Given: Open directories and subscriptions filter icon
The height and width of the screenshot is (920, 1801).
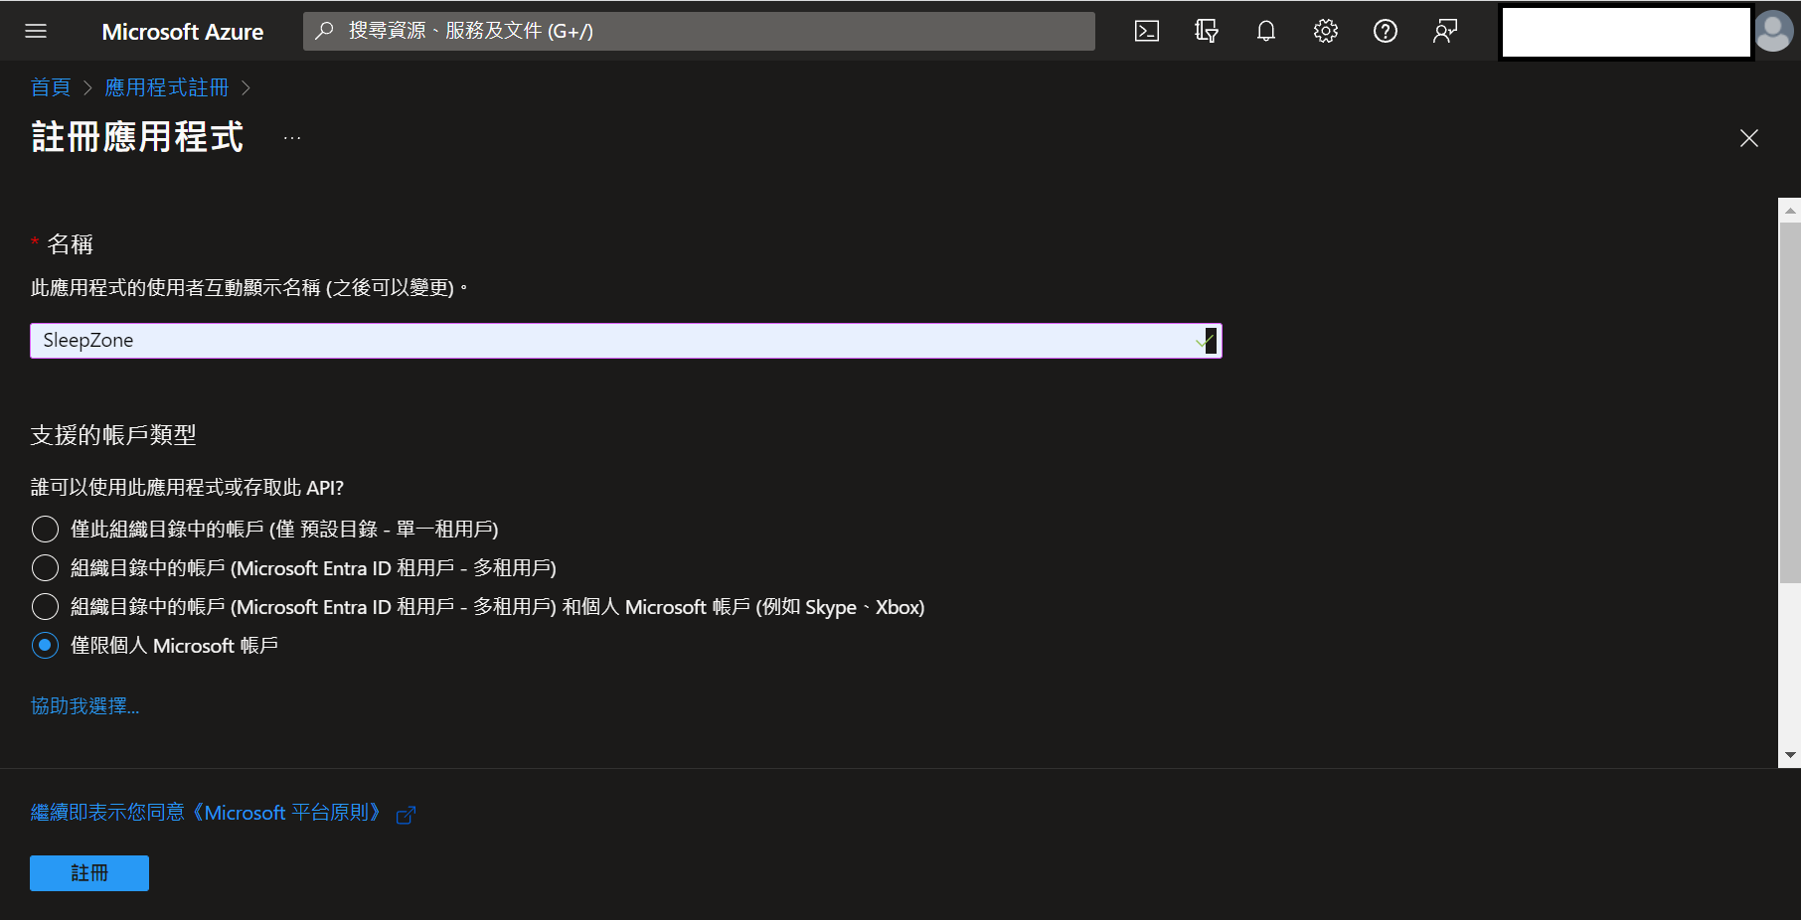Looking at the screenshot, I should [1207, 31].
